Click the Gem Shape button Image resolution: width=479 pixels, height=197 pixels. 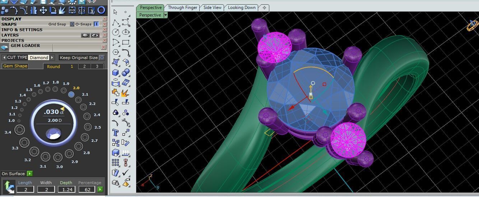15,66
